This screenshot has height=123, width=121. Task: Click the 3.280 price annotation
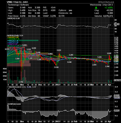pos(39,59)
